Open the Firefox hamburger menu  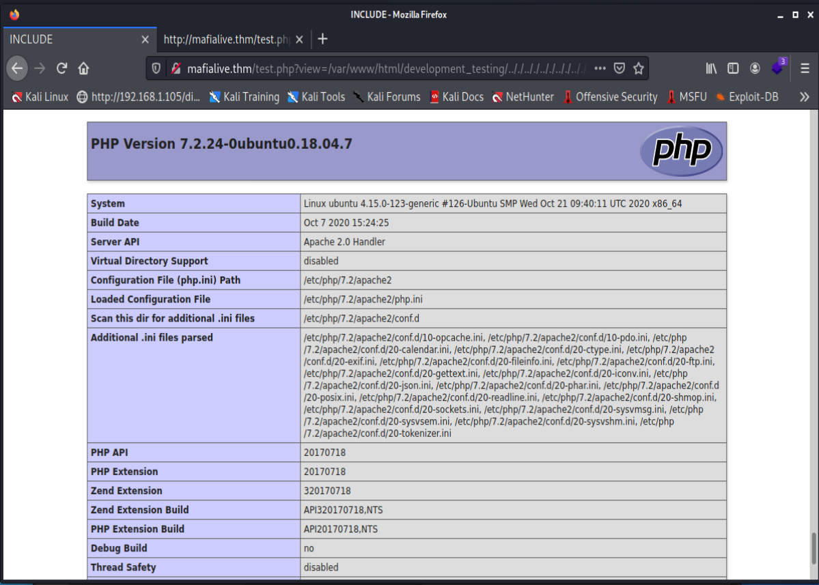(x=805, y=68)
